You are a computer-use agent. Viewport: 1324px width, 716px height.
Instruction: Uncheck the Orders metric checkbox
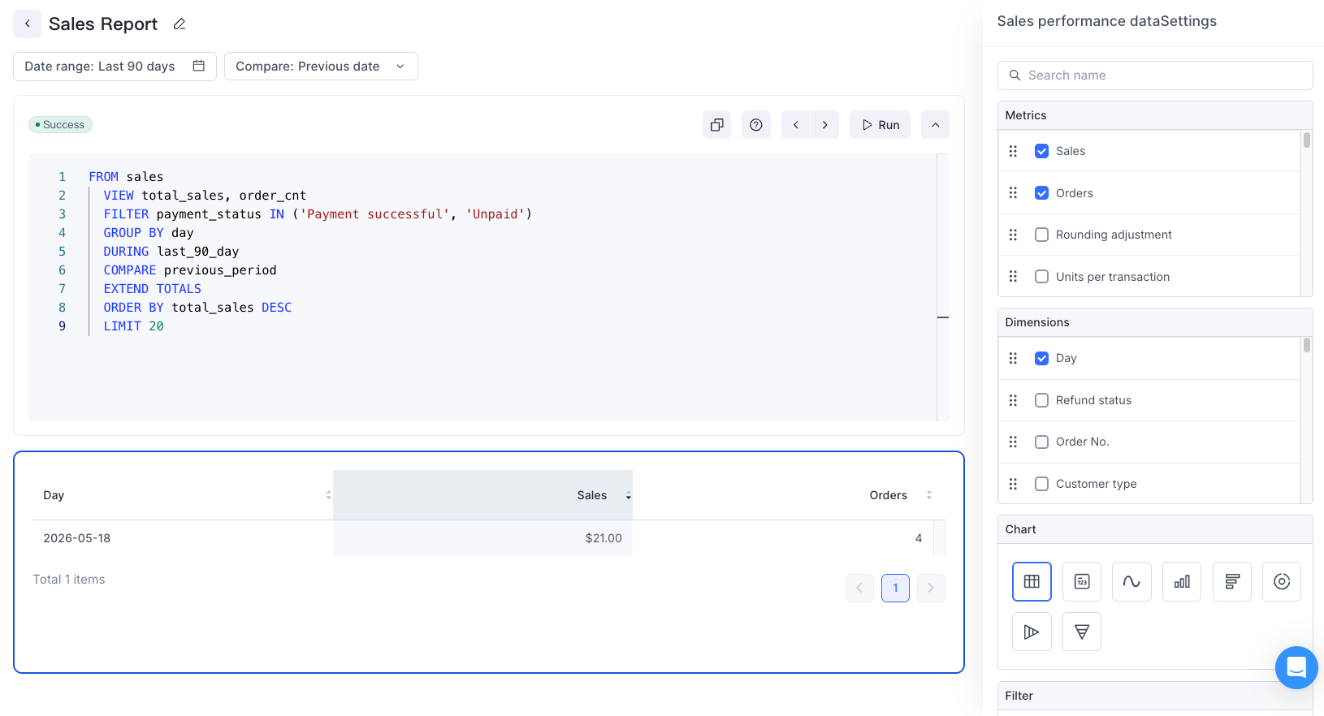[1041, 193]
